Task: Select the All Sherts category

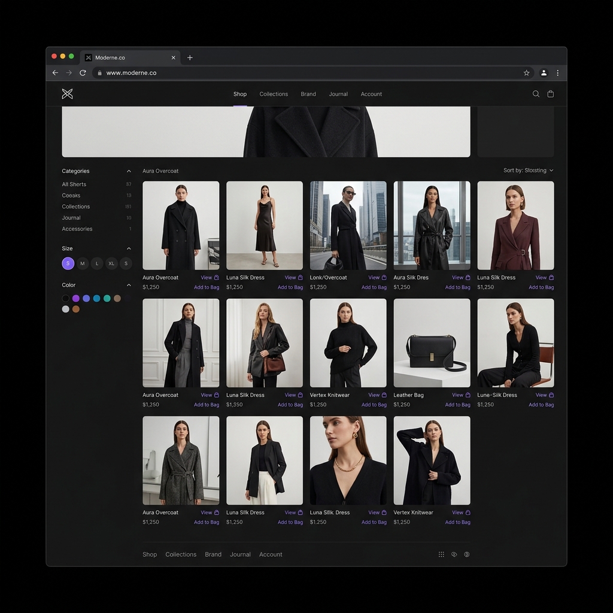Action: (74, 184)
